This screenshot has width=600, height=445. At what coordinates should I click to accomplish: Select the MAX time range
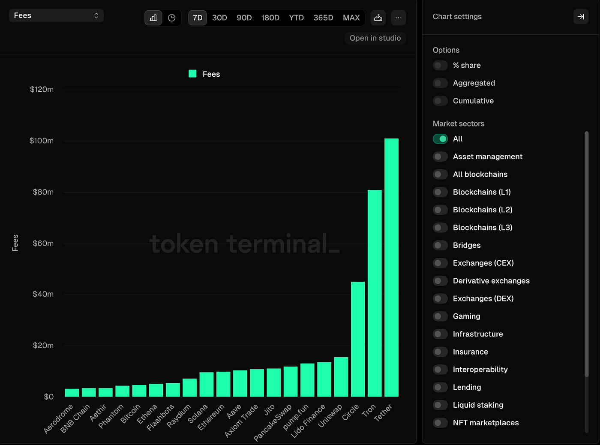click(x=351, y=18)
